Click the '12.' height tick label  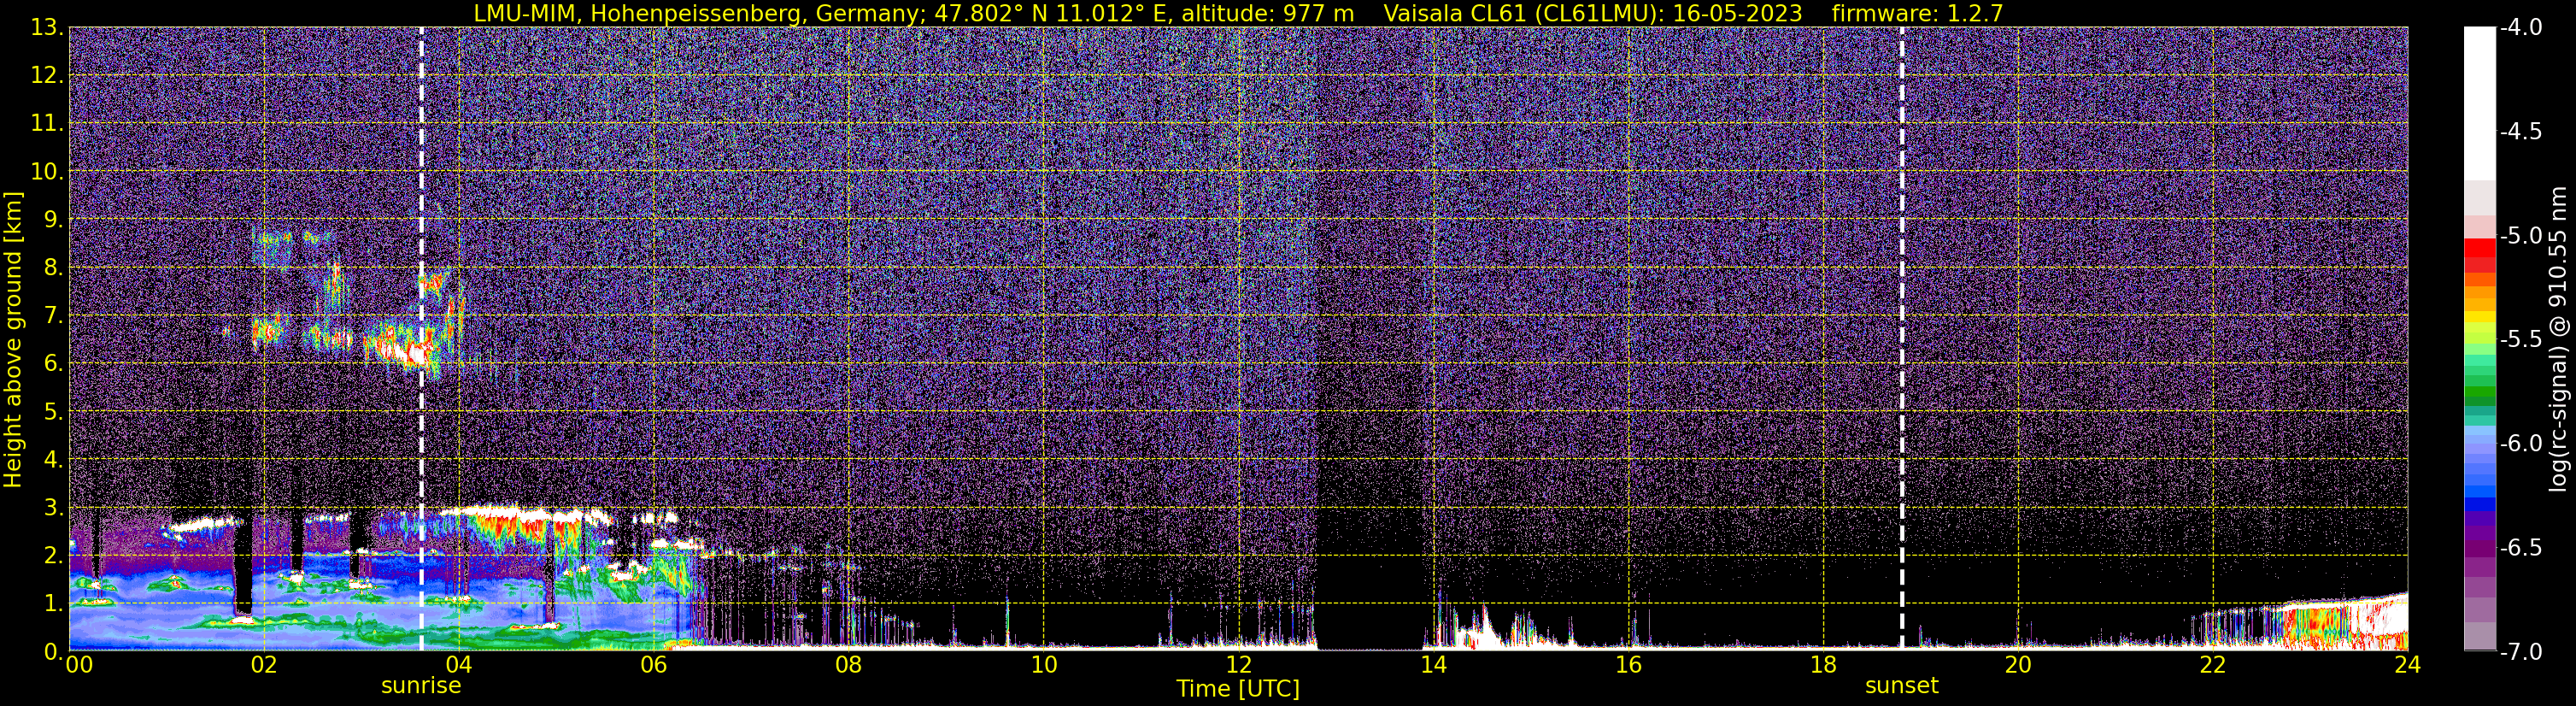pyautogui.click(x=47, y=76)
